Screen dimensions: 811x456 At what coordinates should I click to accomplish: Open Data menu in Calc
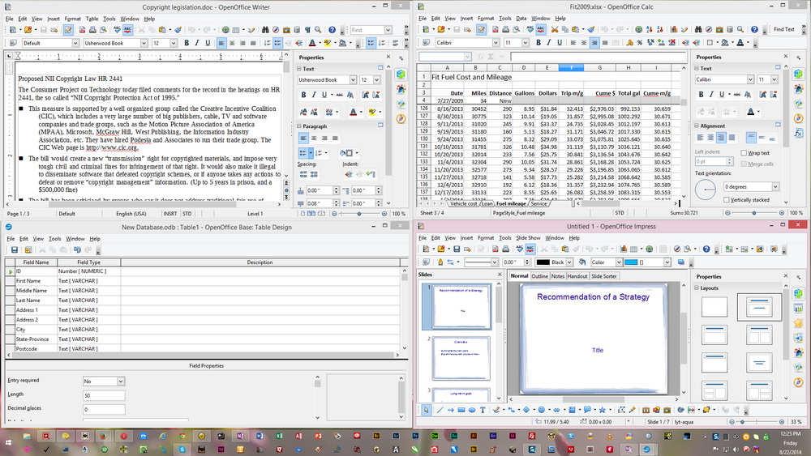point(521,18)
